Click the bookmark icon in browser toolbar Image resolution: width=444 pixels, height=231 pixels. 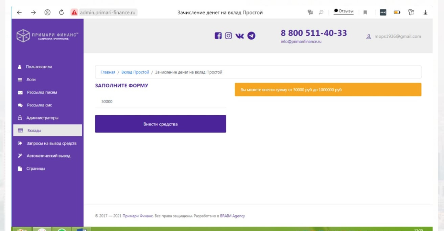pyautogui.click(x=365, y=13)
